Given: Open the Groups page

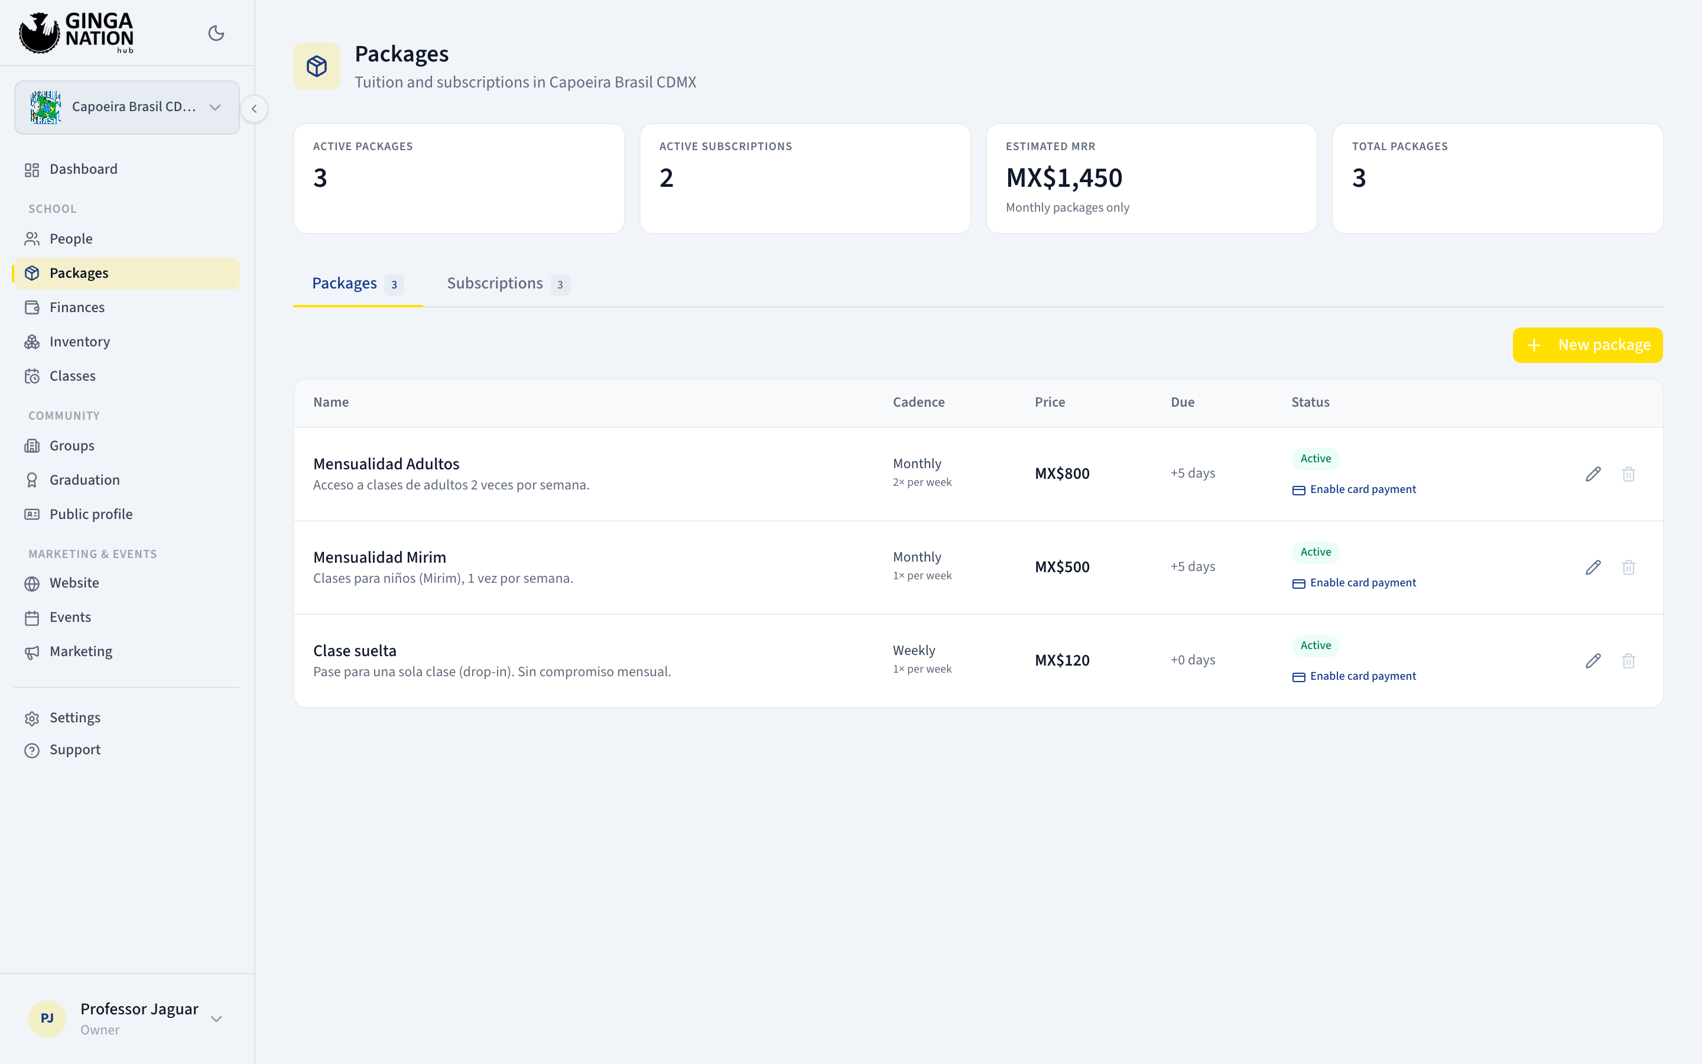Looking at the screenshot, I should pyautogui.click(x=126, y=446).
